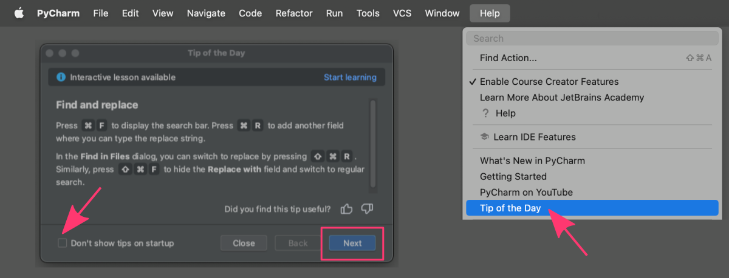The image size is (729, 278).
Task: Open the Apple menu icon
Action: pos(19,13)
